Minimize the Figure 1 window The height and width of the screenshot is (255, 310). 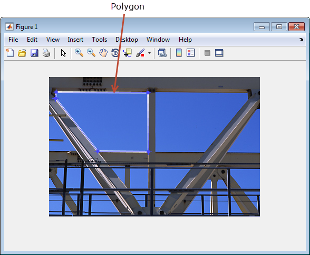click(261, 27)
